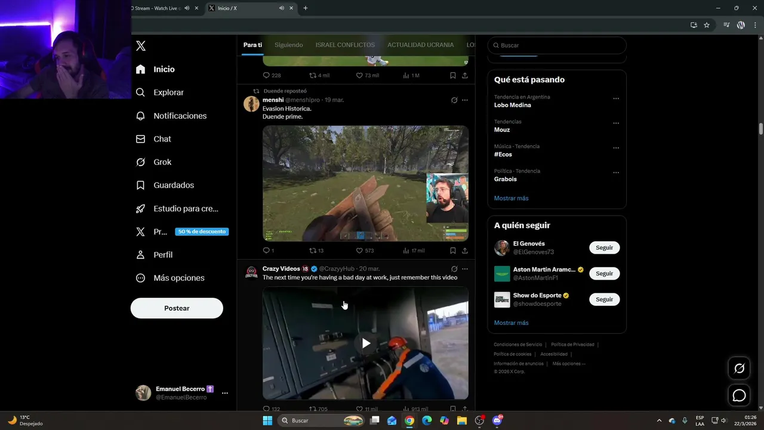Open a new browser tab

[306, 8]
